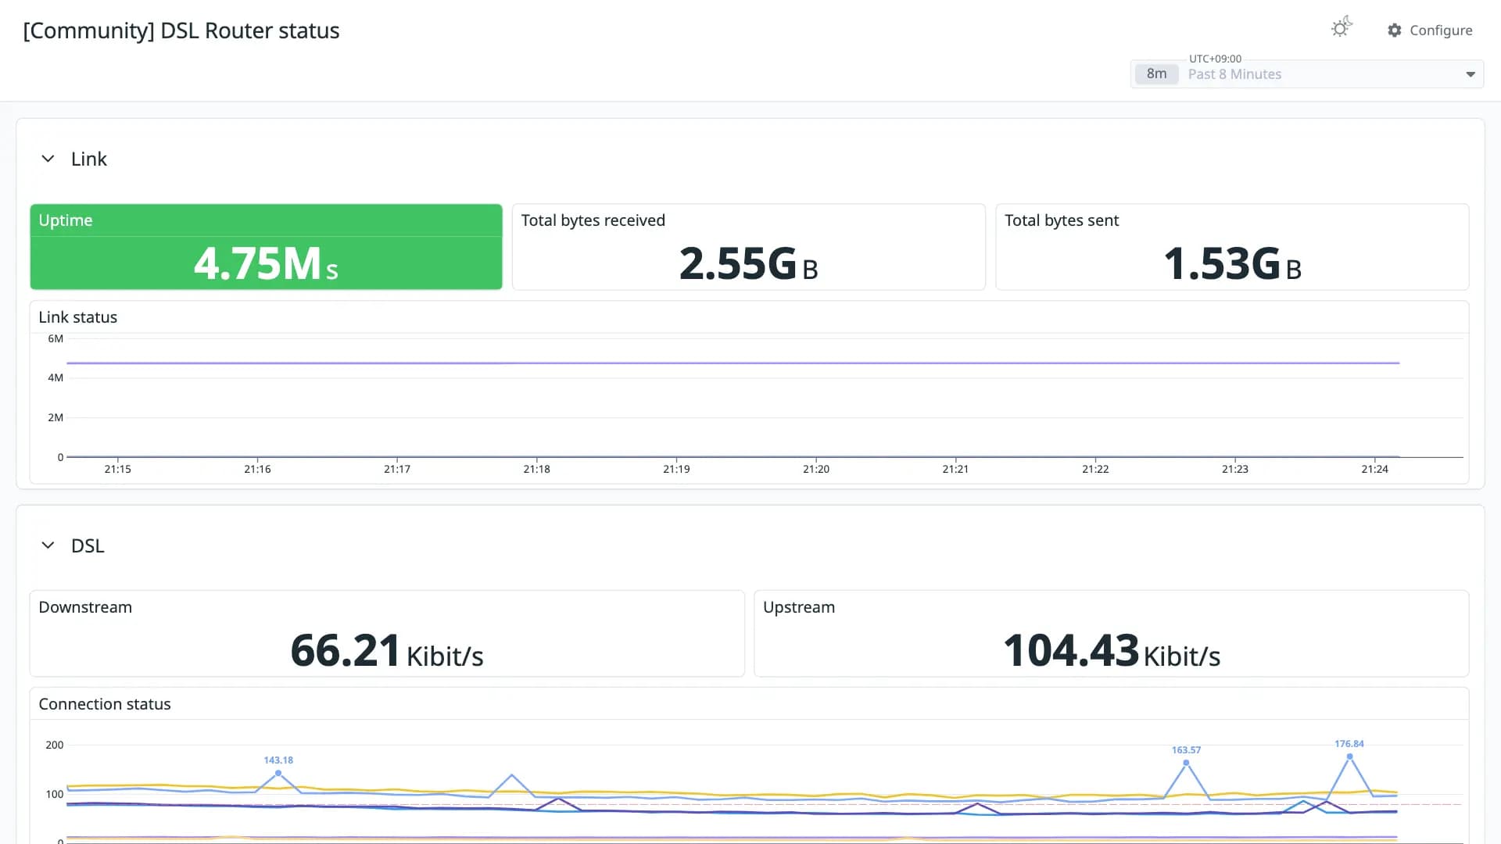Click the Total bytes sent widget title

pyautogui.click(x=1062, y=220)
